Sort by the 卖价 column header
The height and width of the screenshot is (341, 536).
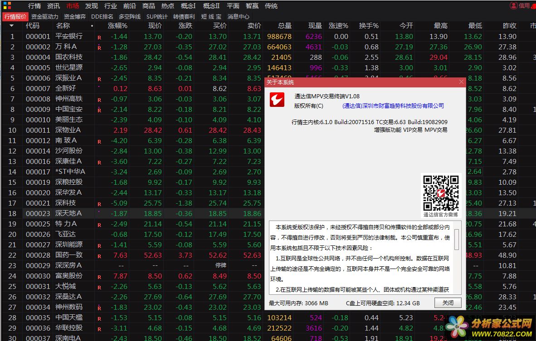(x=254, y=26)
